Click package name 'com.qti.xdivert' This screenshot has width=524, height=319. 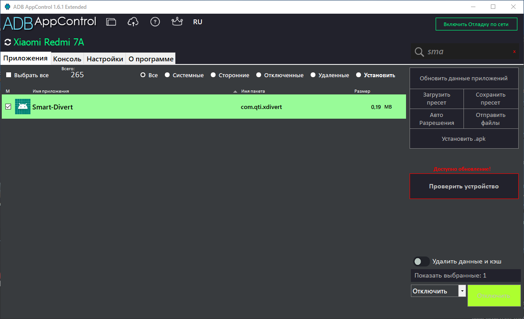pos(261,107)
